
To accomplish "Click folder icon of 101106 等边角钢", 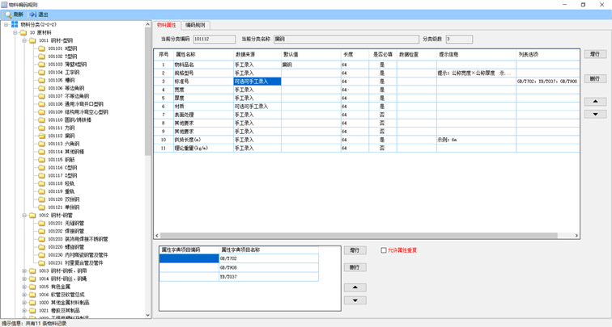I will click(42, 88).
